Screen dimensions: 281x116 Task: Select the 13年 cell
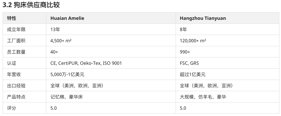[x=111, y=29]
